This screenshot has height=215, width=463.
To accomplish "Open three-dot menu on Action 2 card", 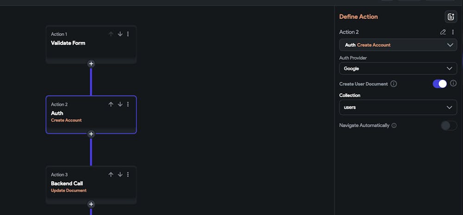I will click(x=128, y=104).
